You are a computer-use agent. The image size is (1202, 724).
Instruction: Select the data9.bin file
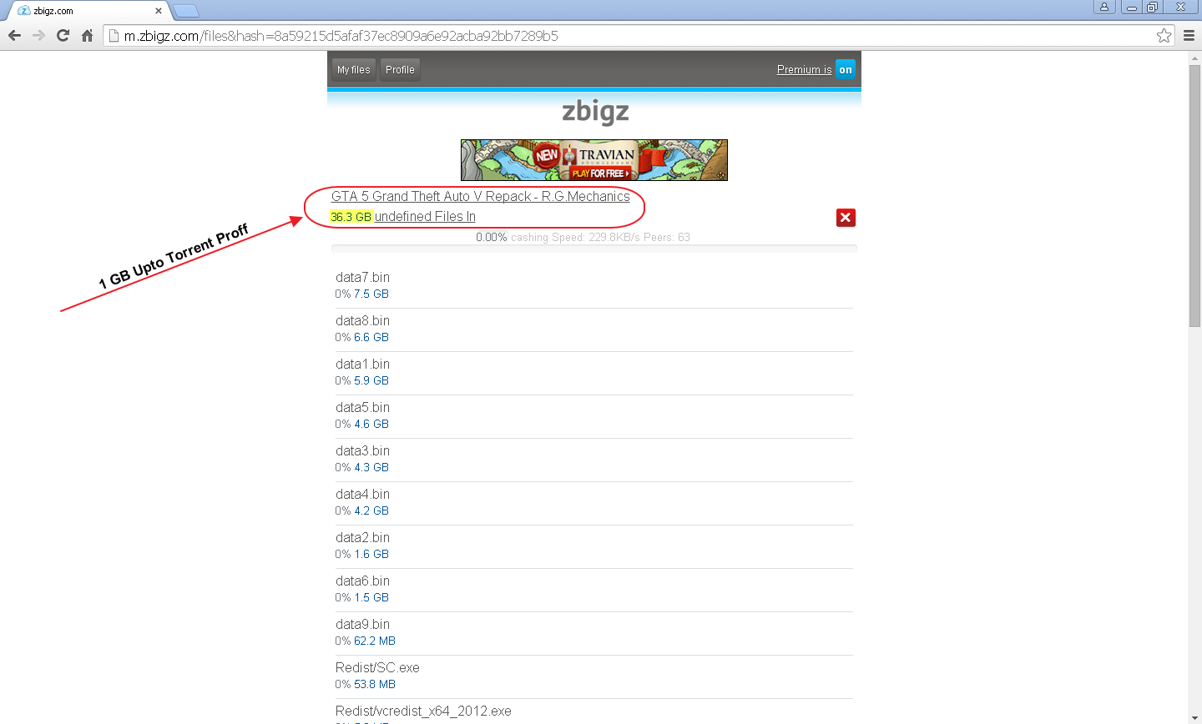(362, 625)
